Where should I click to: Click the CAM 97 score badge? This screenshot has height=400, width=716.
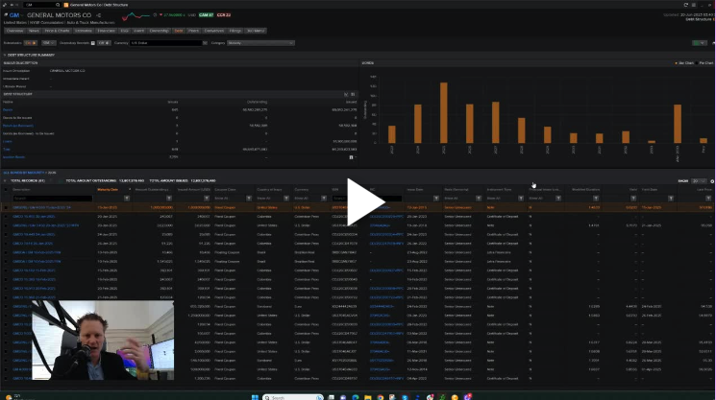[206, 15]
